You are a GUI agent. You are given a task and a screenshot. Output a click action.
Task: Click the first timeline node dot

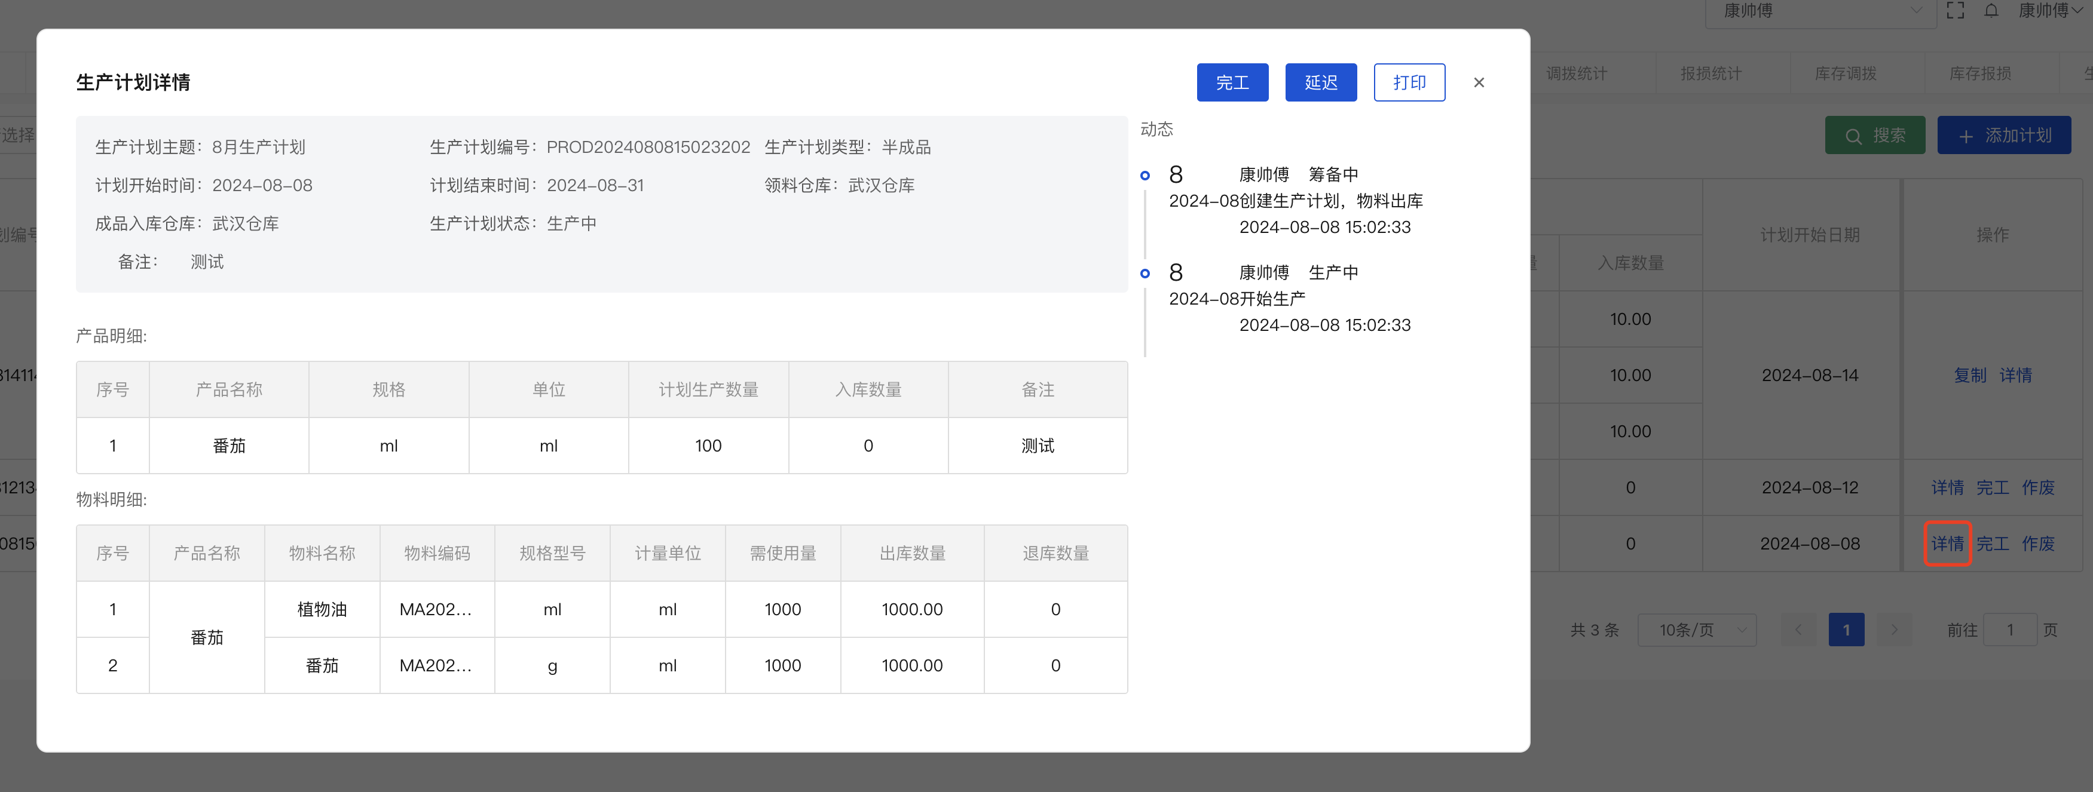[1145, 176]
